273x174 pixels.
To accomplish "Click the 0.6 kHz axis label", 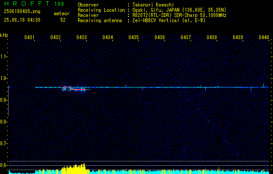I will [x=3, y=165].
